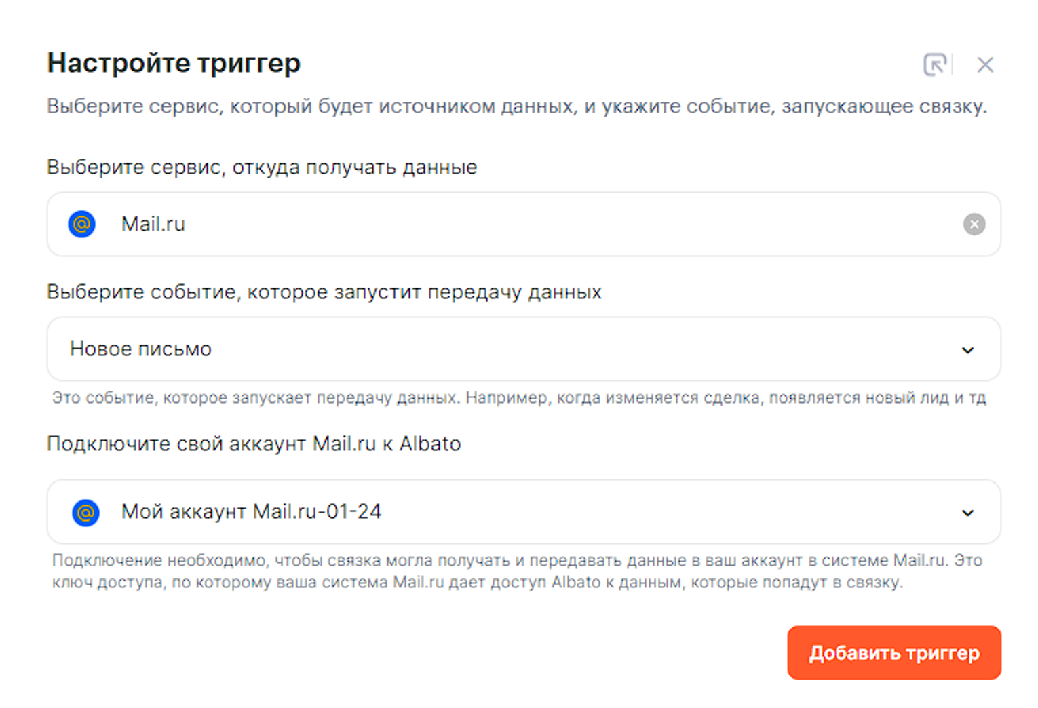Click the Mail.ru logo in service field
1038x708 pixels.
[x=82, y=224]
